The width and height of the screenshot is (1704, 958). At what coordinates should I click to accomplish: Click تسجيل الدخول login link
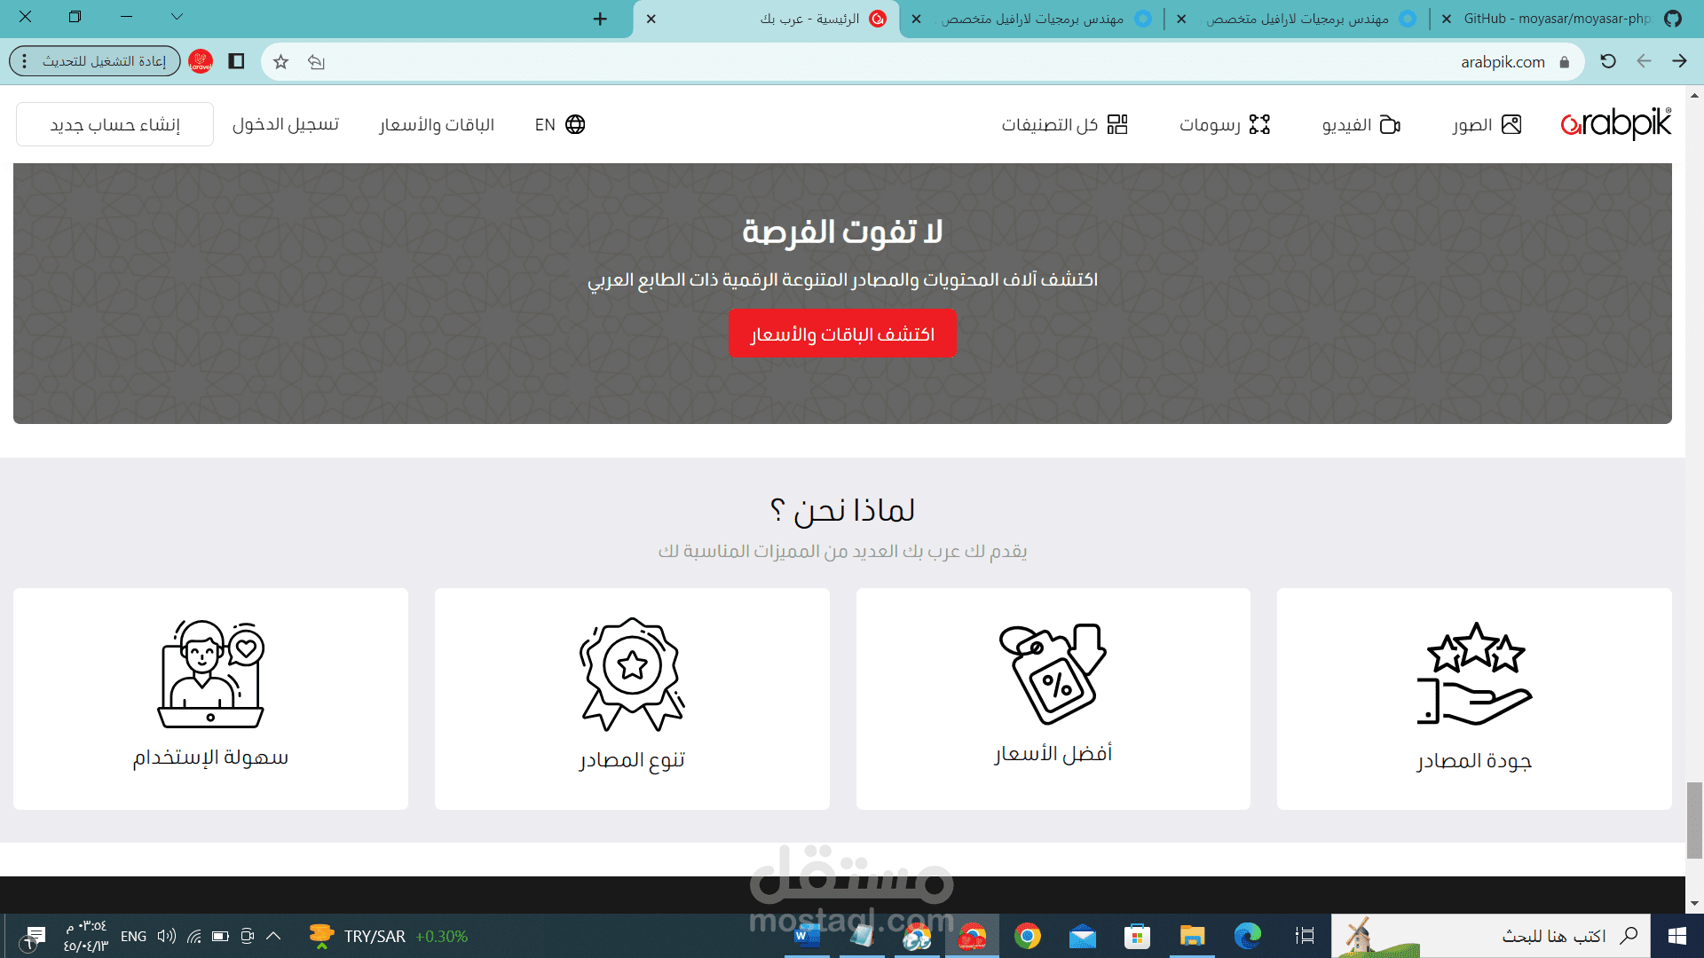[286, 125]
